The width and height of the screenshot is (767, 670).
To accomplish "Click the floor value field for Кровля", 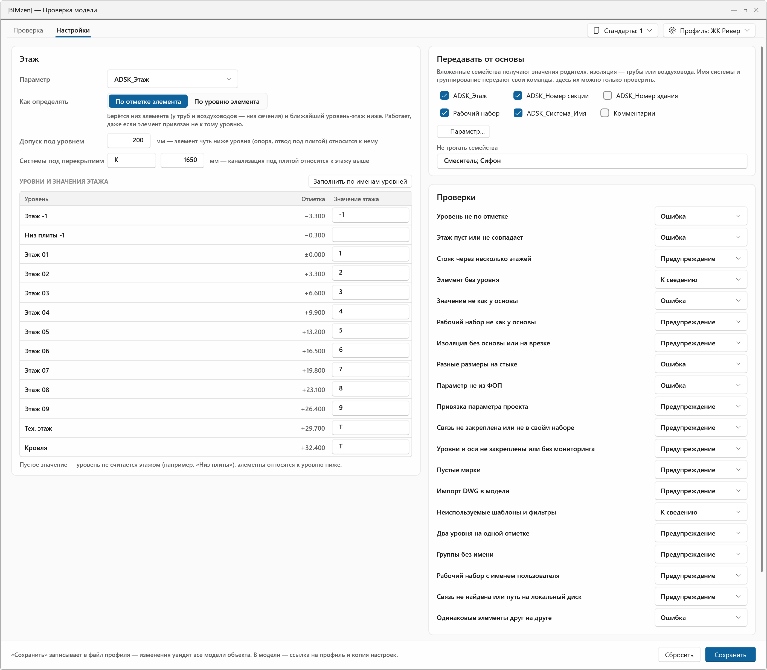I will coord(370,447).
